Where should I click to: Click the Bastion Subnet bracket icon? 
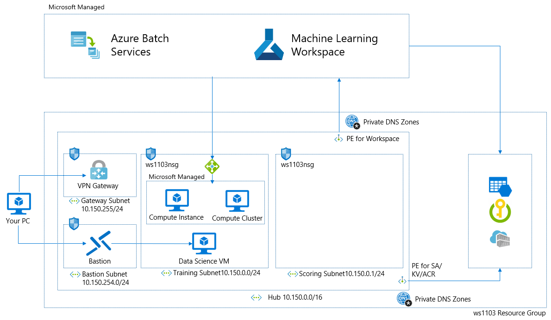coord(75,274)
